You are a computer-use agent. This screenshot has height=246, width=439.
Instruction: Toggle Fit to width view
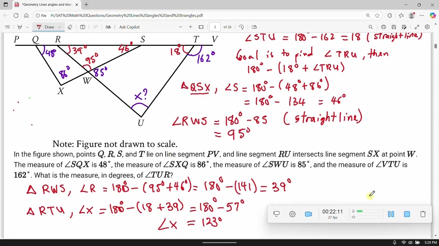pyautogui.click(x=201, y=27)
